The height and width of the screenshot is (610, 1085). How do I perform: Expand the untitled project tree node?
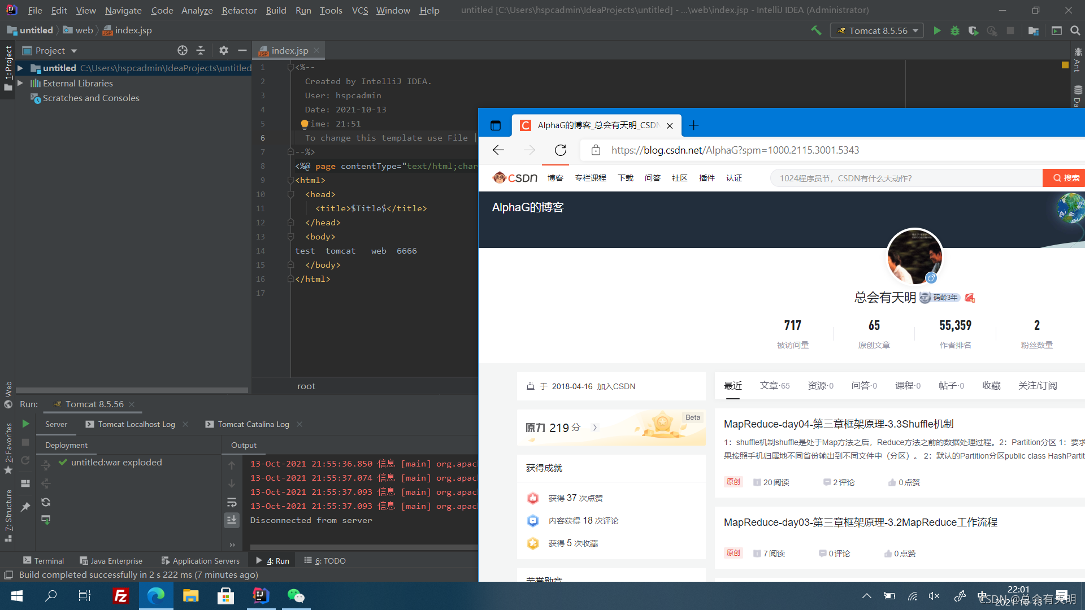[x=20, y=68]
